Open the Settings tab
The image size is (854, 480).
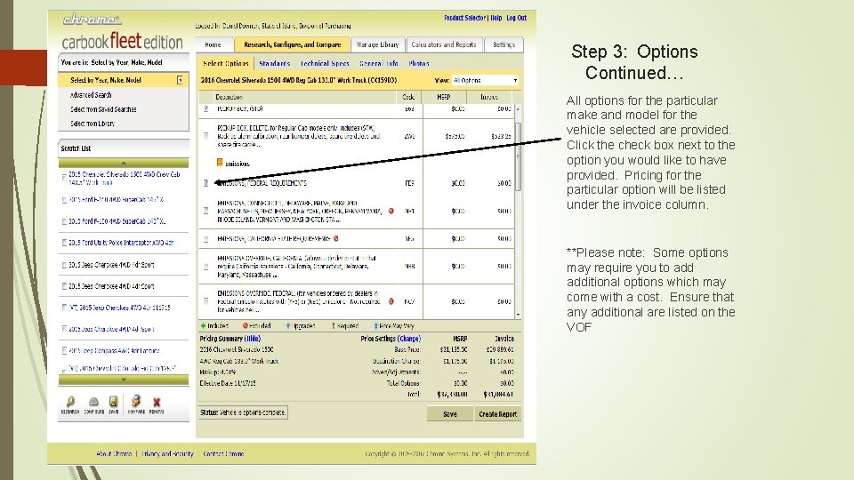[x=504, y=44]
